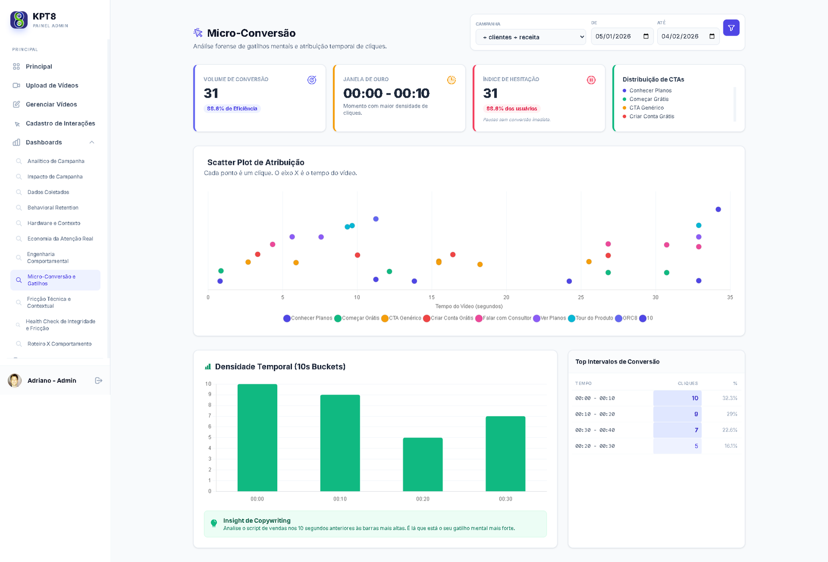Viewport: 828px width, 562px height.
Task: Click the pause icon in Índice de Hesitação
Action: 591,80
